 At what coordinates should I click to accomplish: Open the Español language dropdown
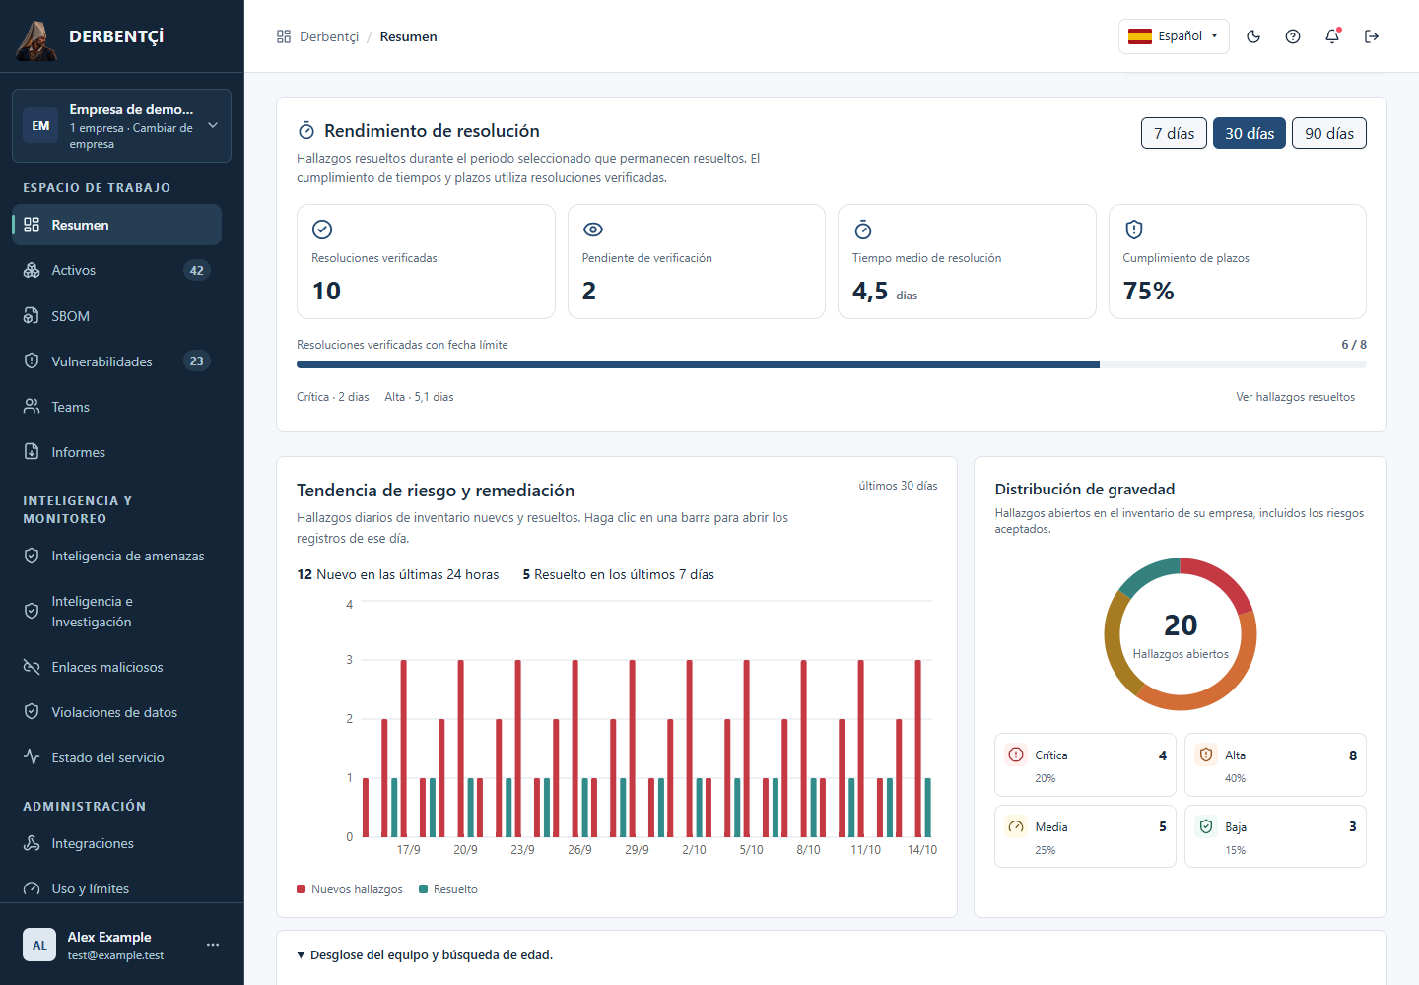pos(1174,36)
